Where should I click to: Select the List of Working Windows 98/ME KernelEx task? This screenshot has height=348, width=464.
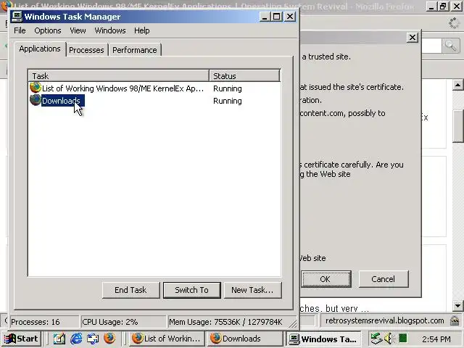123,88
